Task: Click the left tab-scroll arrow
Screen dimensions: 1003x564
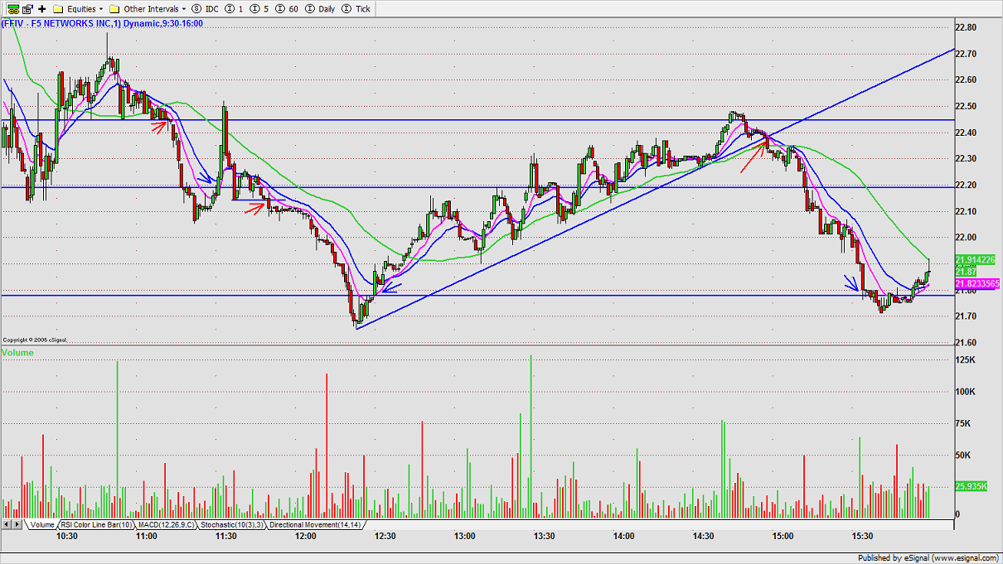Action: tap(7, 525)
